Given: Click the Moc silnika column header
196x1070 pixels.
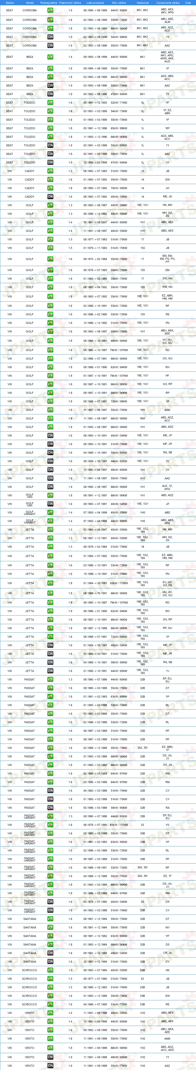Looking at the screenshot, I should pyautogui.click(x=119, y=3).
